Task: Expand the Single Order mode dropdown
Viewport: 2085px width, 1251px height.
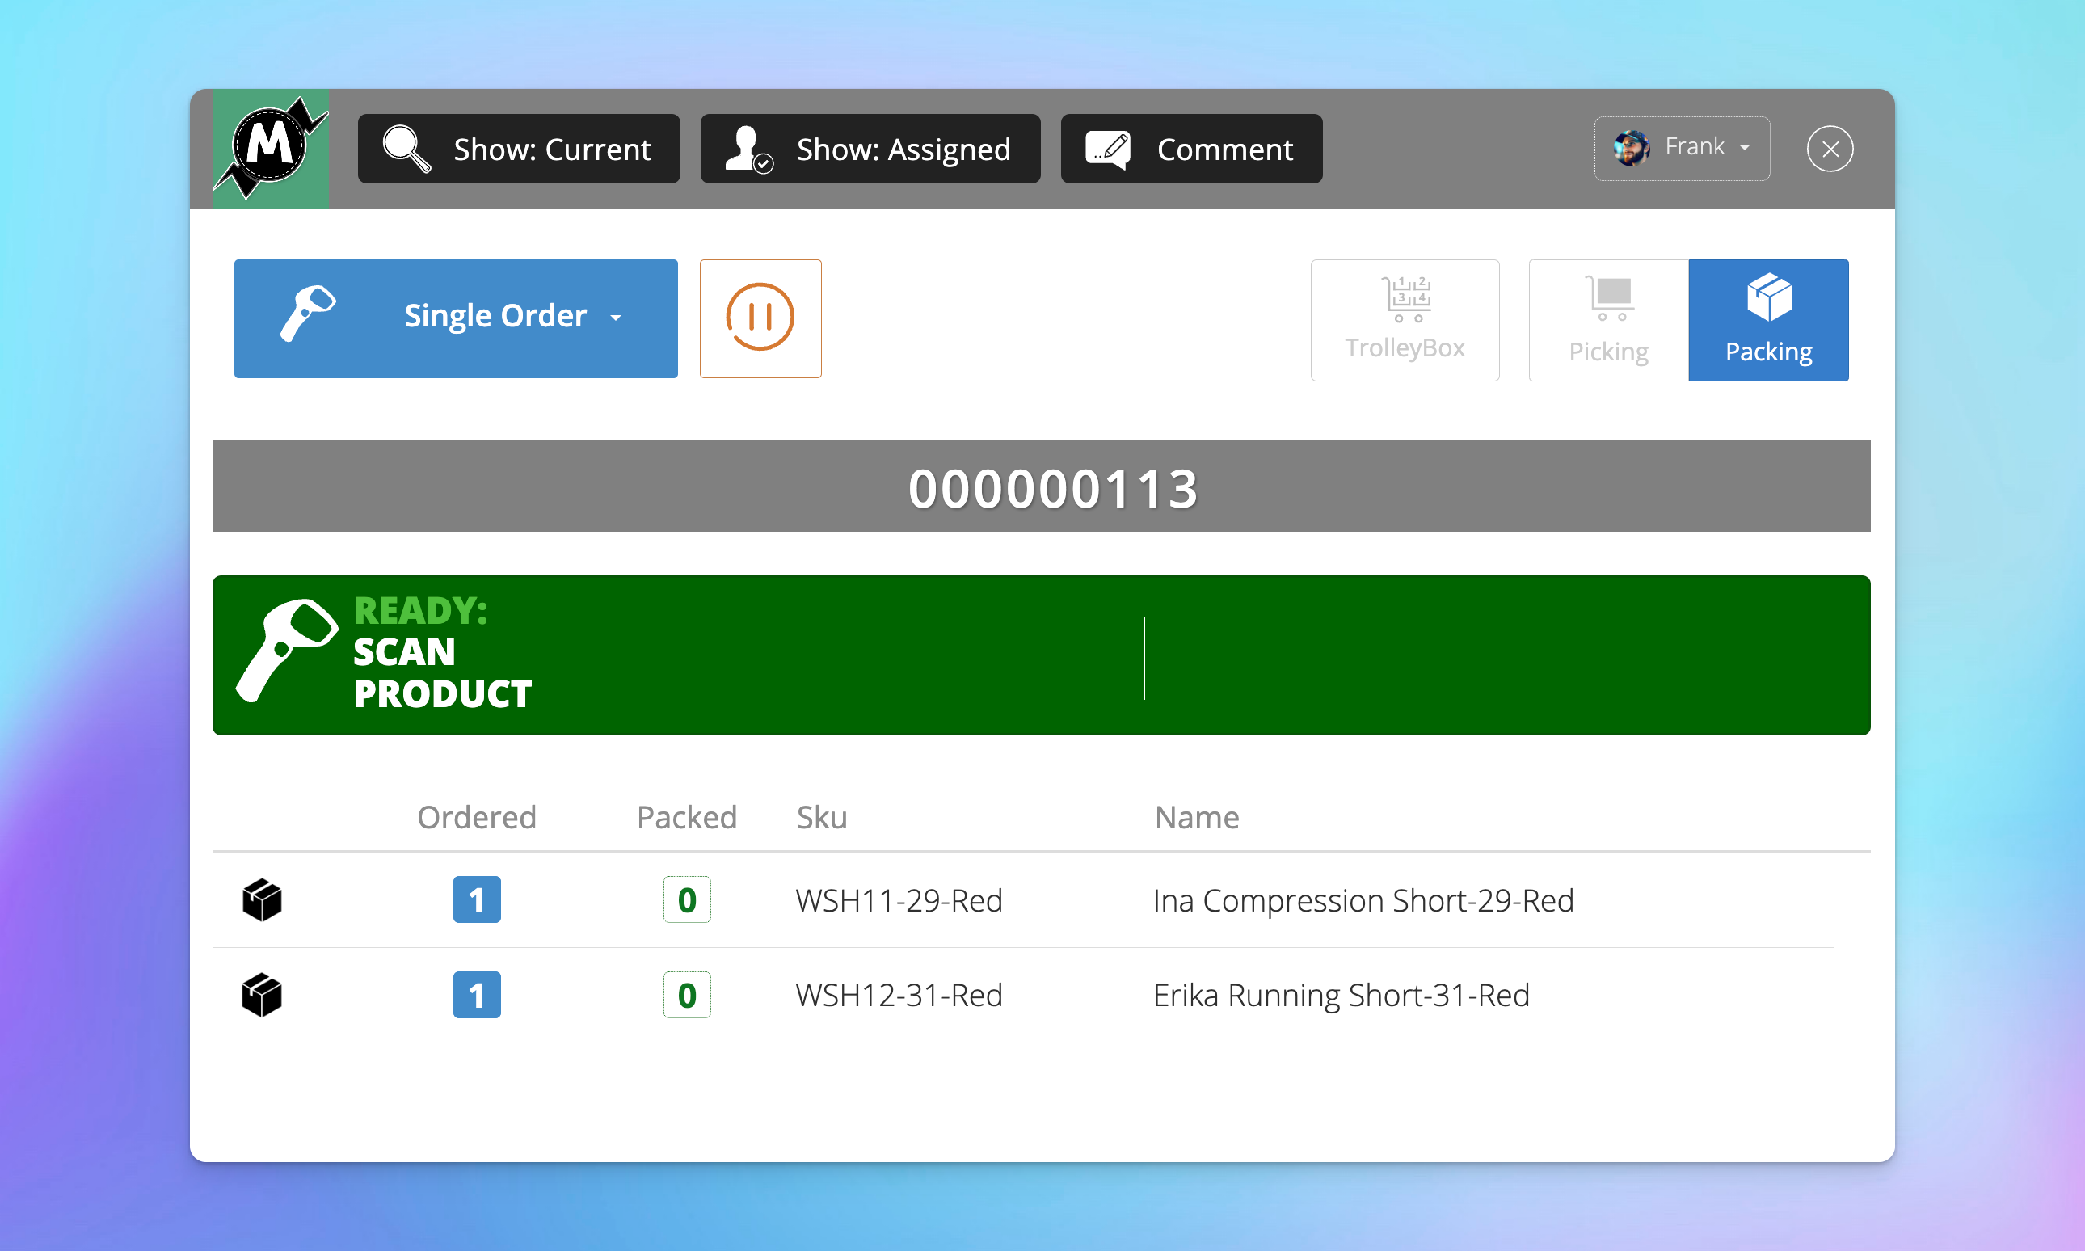Action: [x=456, y=318]
